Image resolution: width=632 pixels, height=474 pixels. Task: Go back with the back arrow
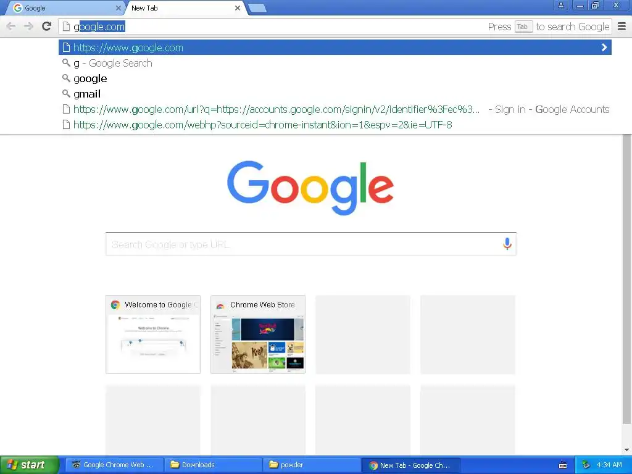point(11,27)
